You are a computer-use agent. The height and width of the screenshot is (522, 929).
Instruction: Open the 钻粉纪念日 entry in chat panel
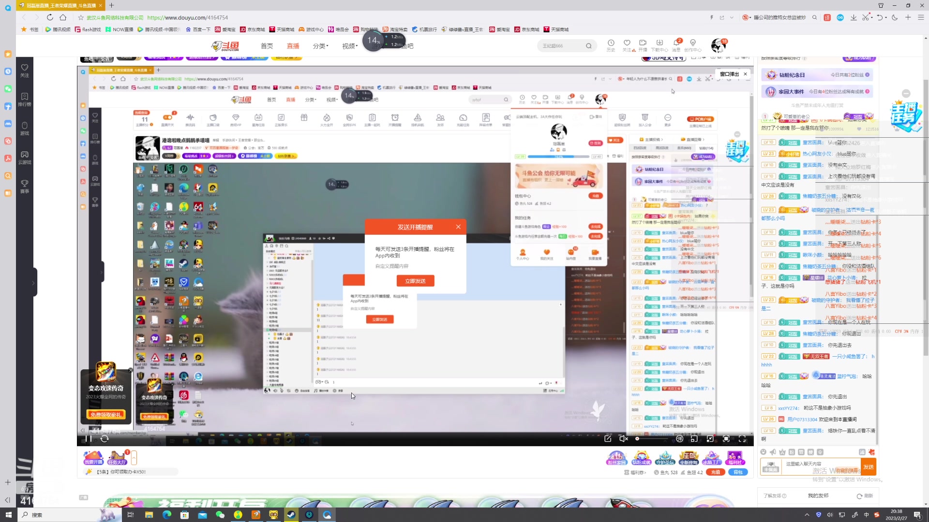tap(817, 75)
